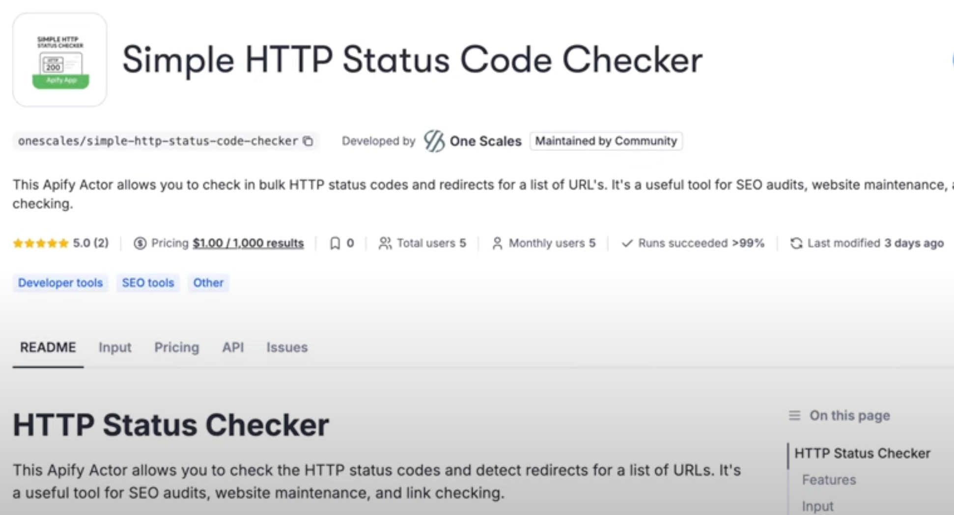The image size is (954, 515).
Task: Click the One Scales developer logo icon
Action: (x=434, y=141)
